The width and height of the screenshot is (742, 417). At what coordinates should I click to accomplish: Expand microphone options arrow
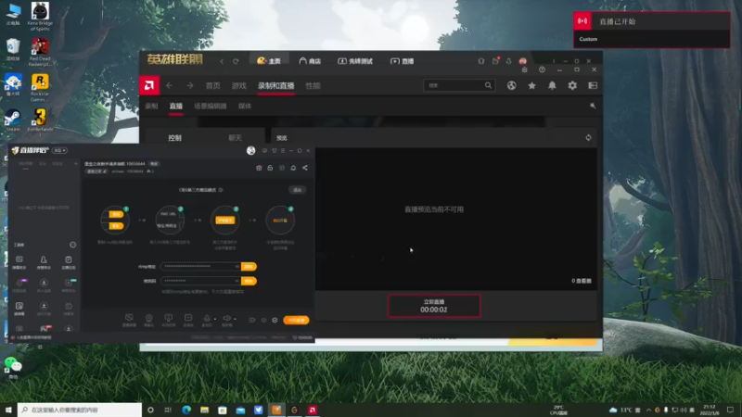point(215,319)
